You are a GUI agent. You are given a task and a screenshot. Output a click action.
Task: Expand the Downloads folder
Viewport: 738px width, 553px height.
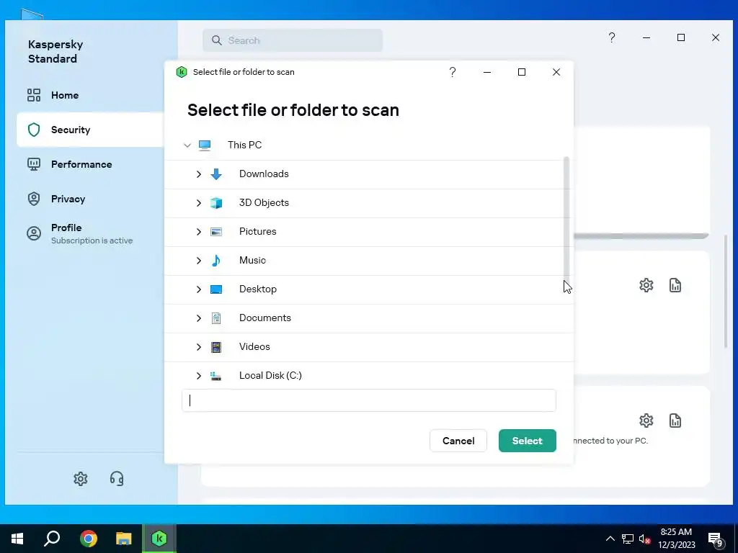pyautogui.click(x=199, y=174)
